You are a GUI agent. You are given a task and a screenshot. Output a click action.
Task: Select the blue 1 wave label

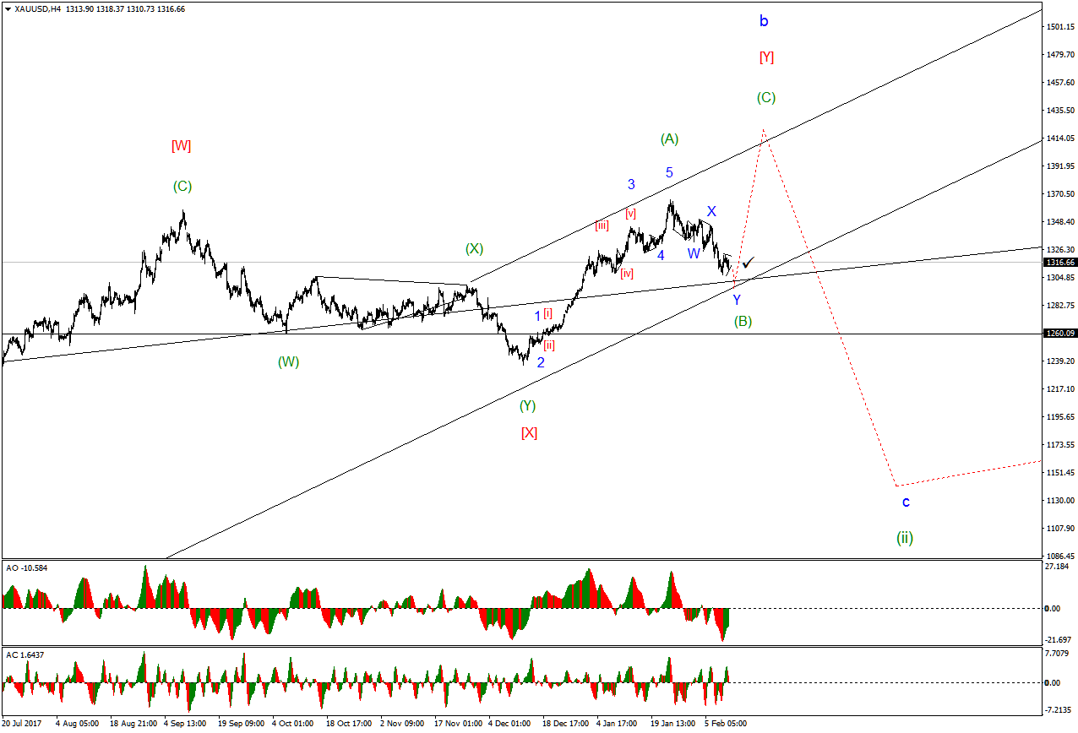[x=537, y=316]
